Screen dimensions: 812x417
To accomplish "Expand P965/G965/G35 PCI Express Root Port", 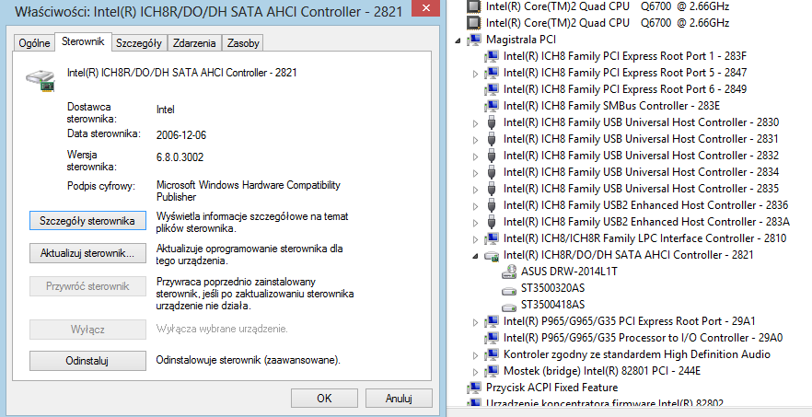I will point(475,322).
